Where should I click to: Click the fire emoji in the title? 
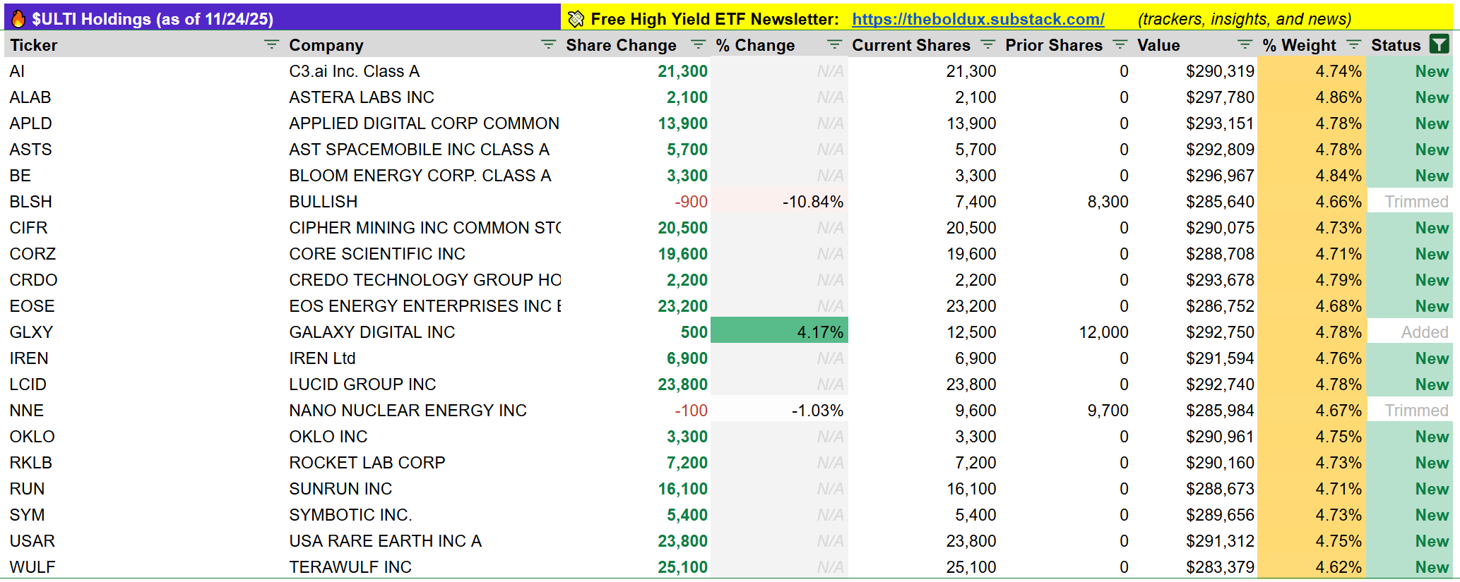(18, 19)
